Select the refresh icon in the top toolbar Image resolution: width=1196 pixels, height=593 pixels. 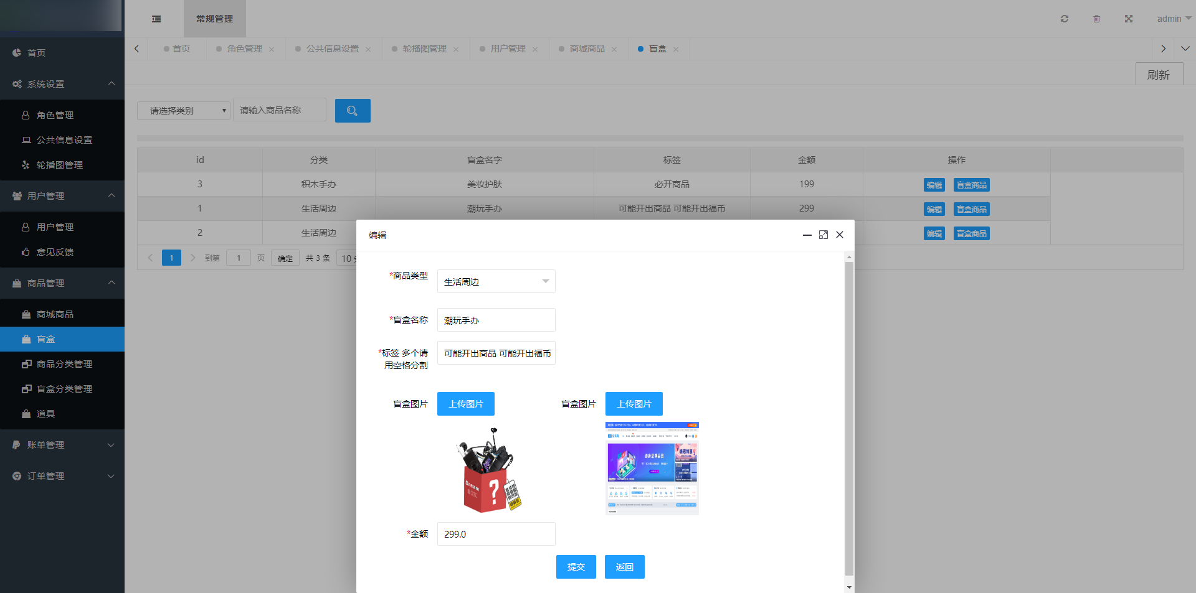coord(1064,19)
